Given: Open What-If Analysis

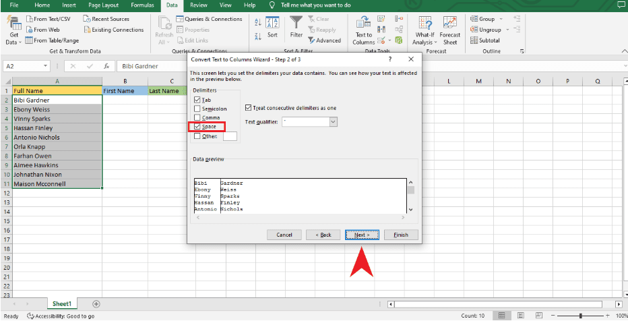Looking at the screenshot, I should click(425, 31).
